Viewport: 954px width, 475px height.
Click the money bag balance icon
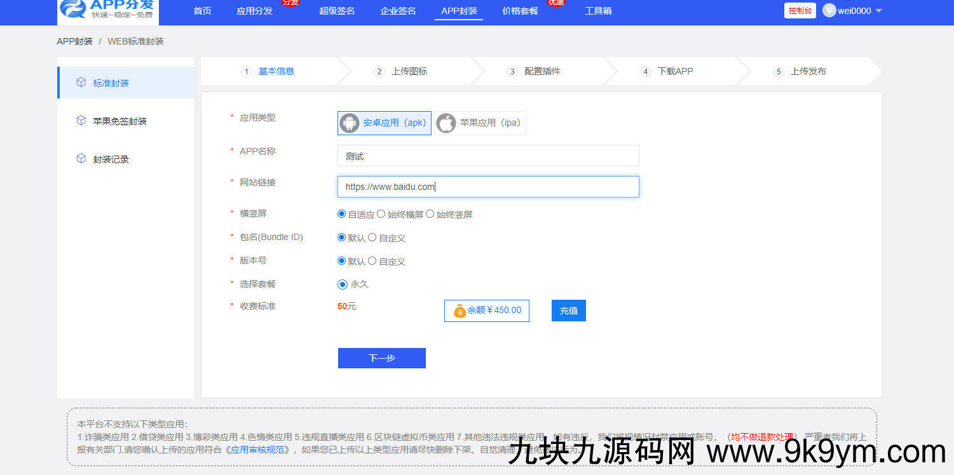pos(460,311)
